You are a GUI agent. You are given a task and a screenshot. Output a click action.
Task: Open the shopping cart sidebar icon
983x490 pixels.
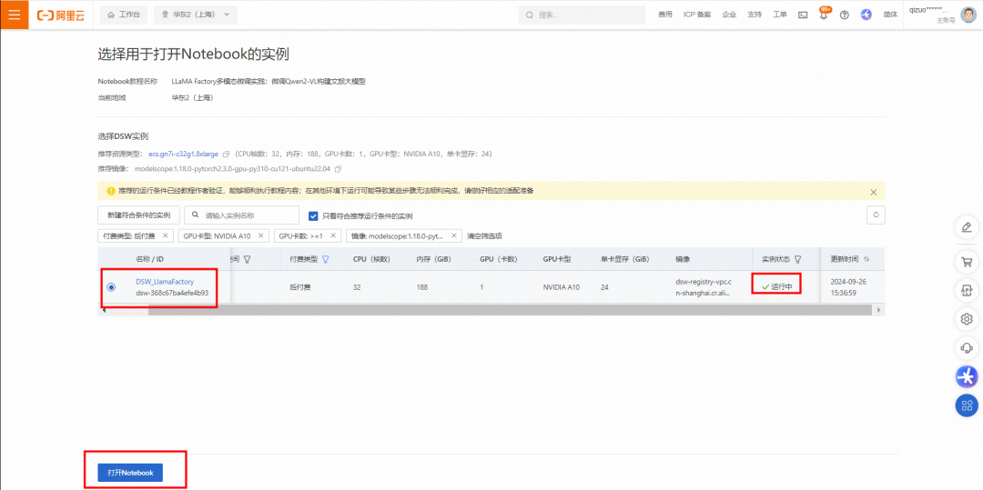[x=967, y=261]
